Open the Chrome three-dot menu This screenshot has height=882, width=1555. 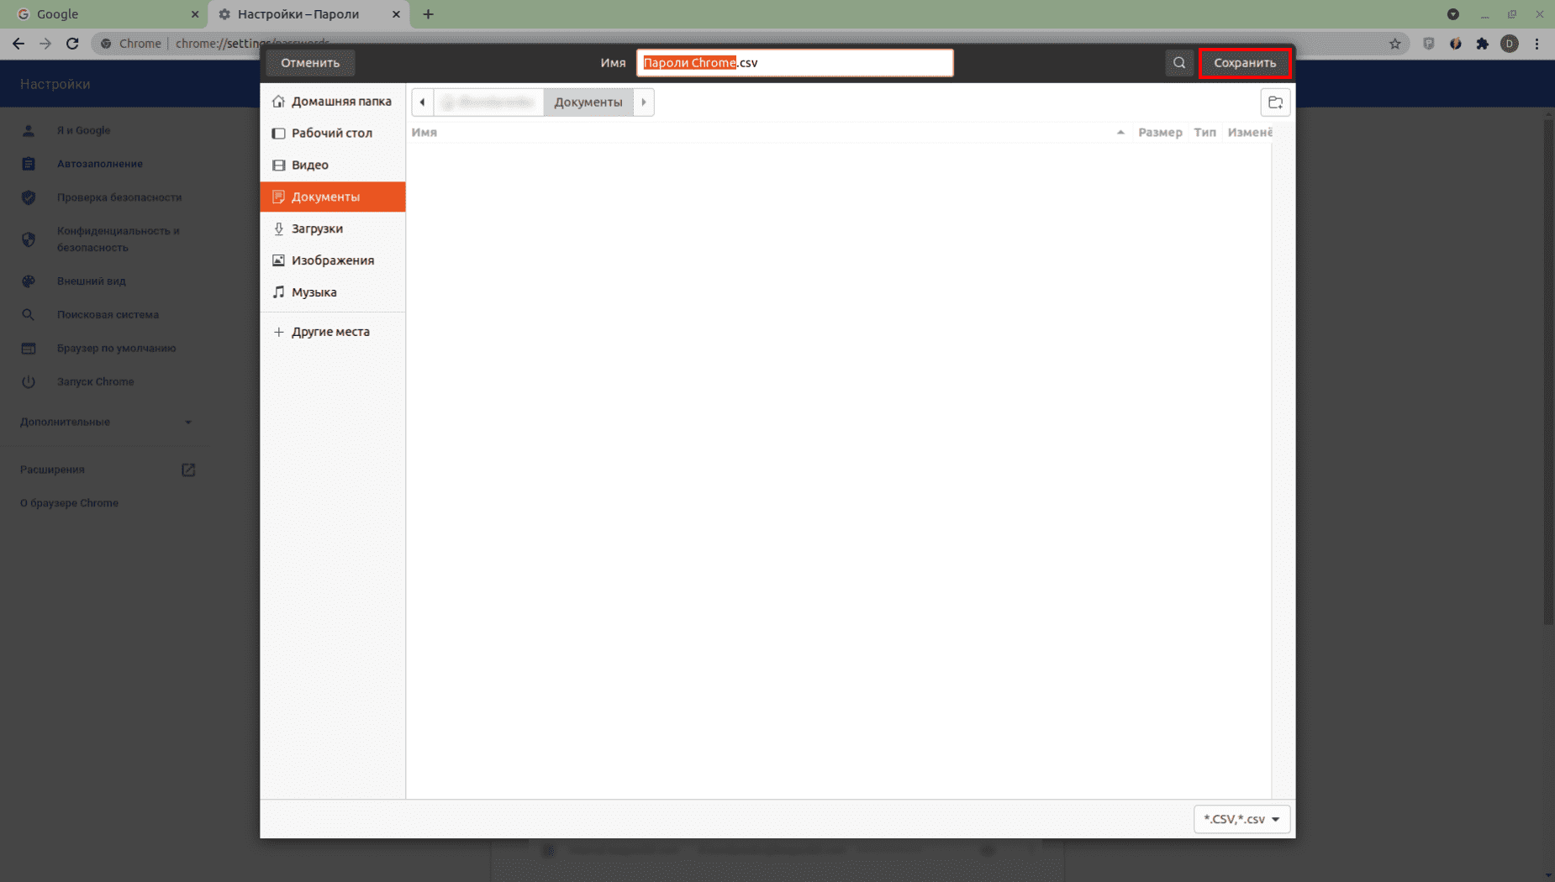coord(1537,44)
